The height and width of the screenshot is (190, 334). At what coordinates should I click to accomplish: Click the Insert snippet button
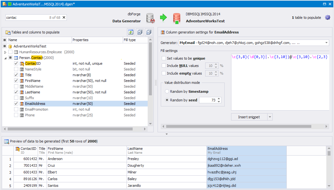coord(249,117)
